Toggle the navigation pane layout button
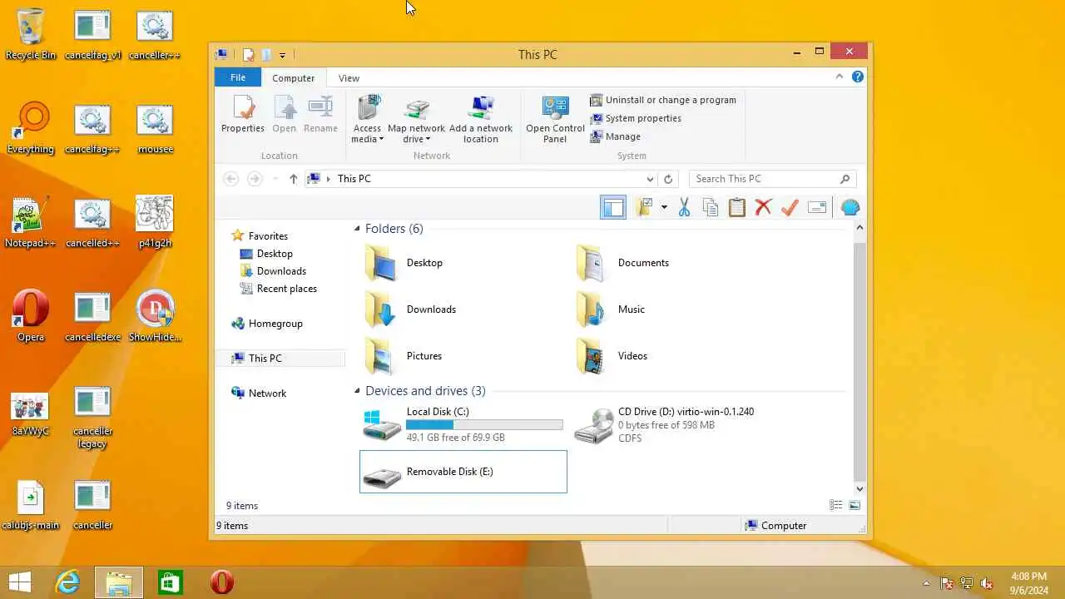 click(x=613, y=208)
